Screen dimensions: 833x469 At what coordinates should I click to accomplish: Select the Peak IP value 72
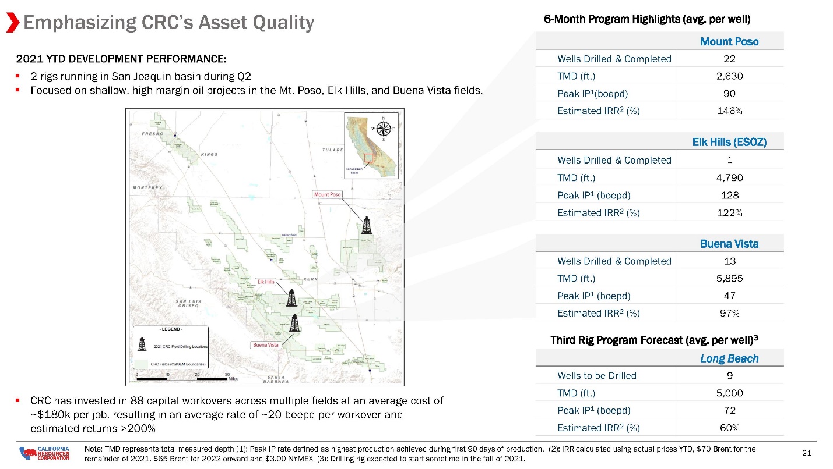coord(729,410)
